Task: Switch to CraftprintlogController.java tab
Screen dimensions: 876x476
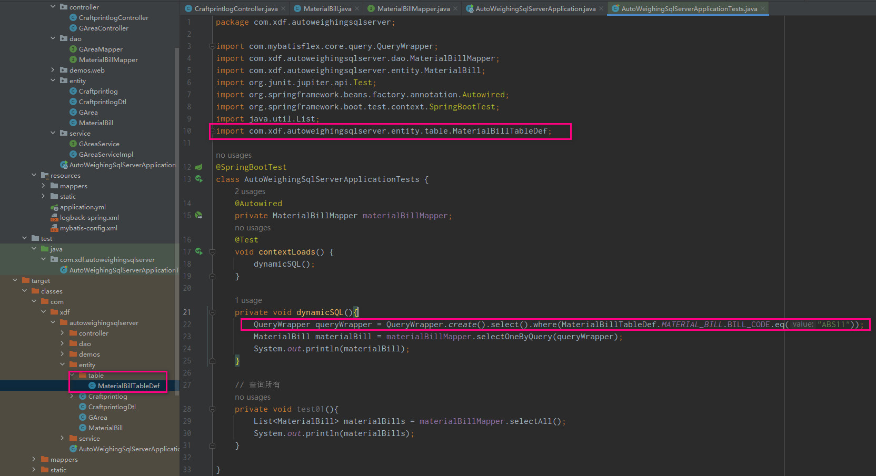Action: 236,9
